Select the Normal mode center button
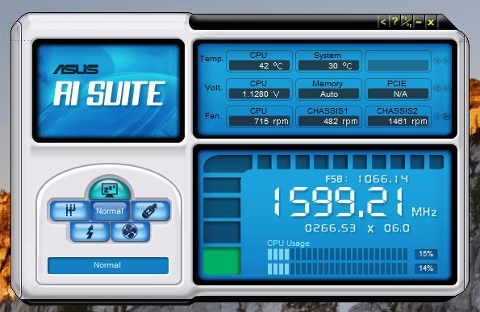This screenshot has width=480, height=312. pyautogui.click(x=110, y=210)
